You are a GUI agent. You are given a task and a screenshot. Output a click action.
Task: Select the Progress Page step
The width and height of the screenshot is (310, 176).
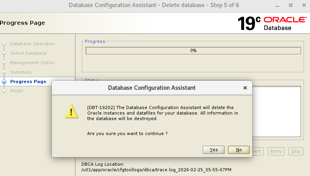28,82
